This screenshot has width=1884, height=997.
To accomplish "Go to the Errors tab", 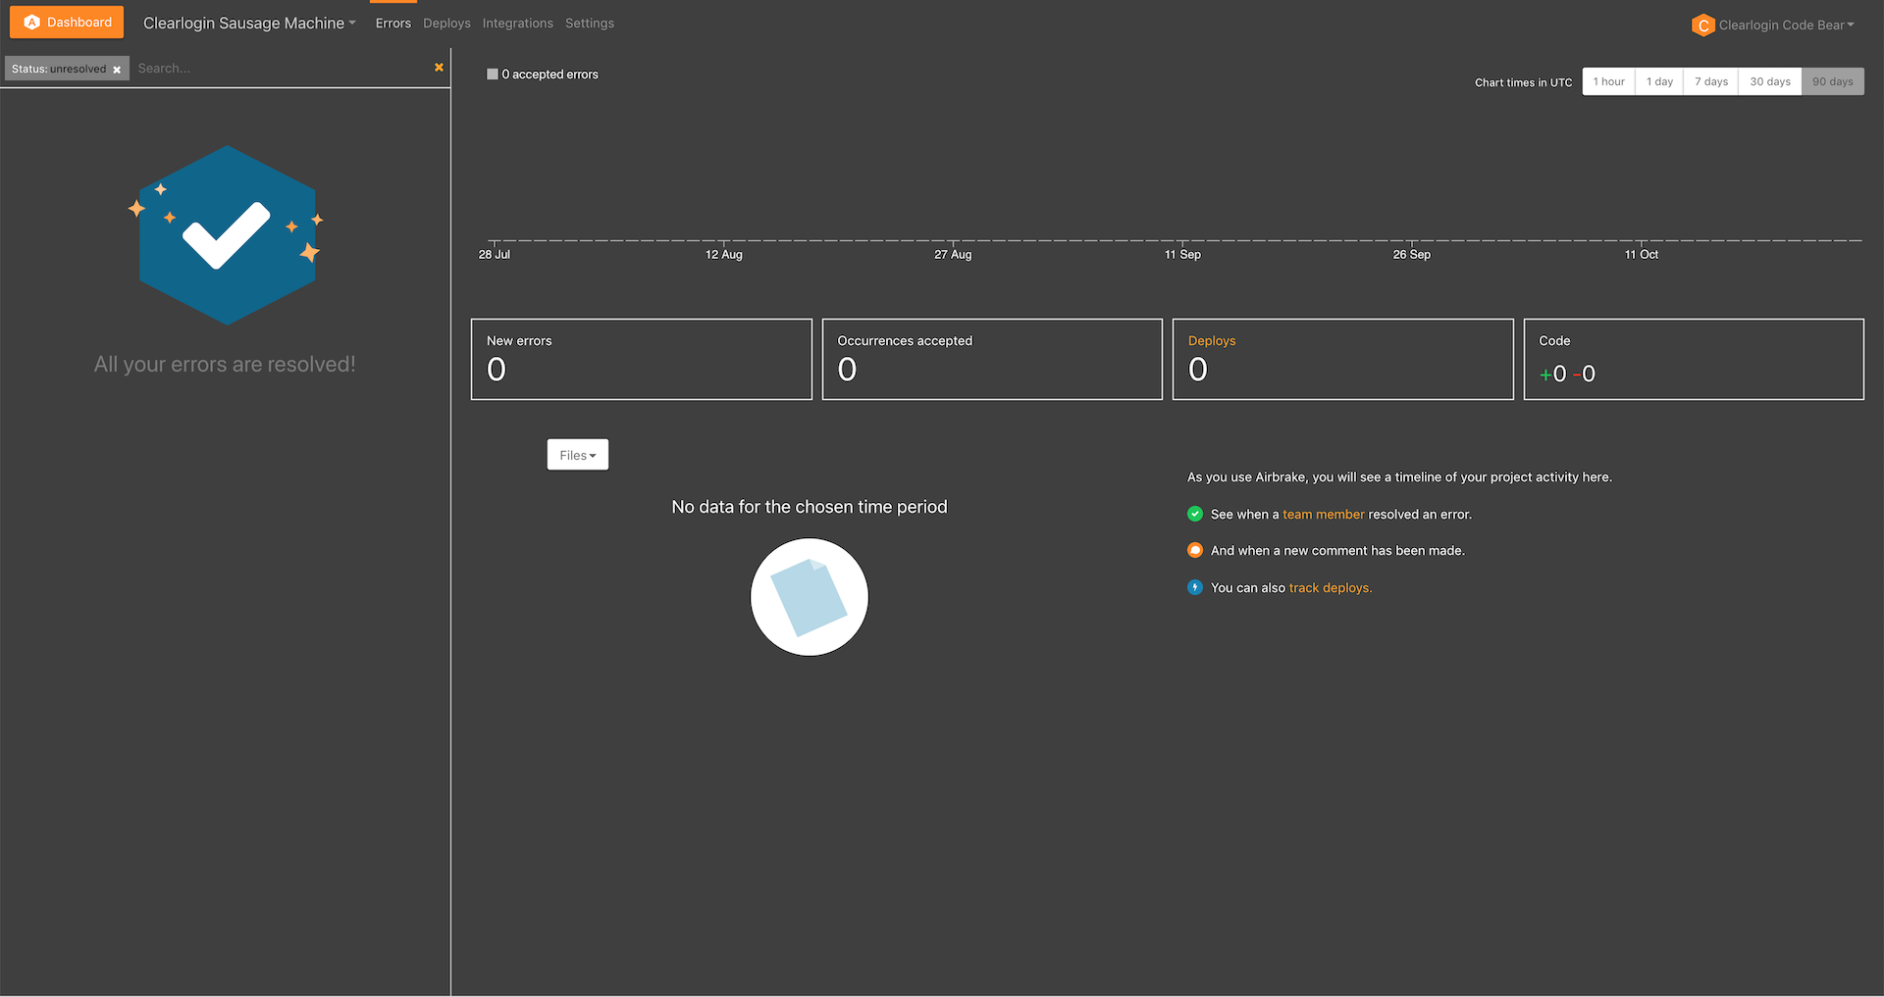I will (x=393, y=24).
